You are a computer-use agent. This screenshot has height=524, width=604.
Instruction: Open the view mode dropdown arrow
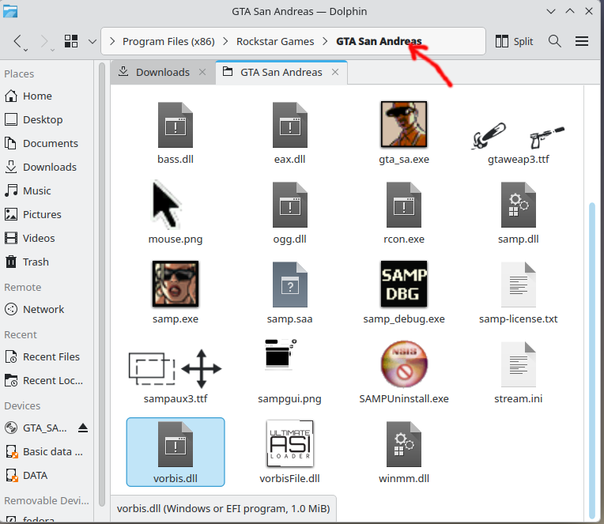[92, 41]
